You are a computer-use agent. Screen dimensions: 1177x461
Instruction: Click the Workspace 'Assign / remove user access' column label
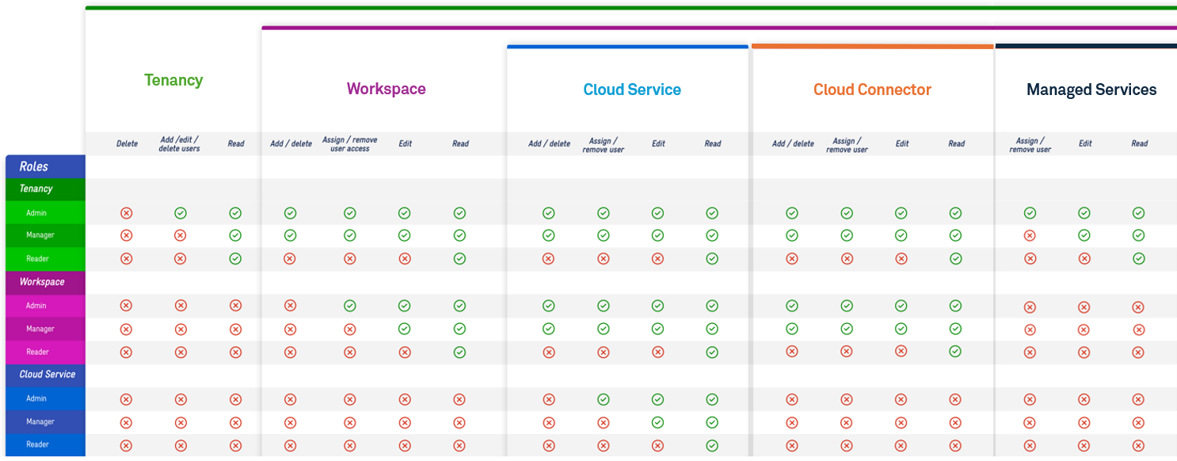pos(349,144)
